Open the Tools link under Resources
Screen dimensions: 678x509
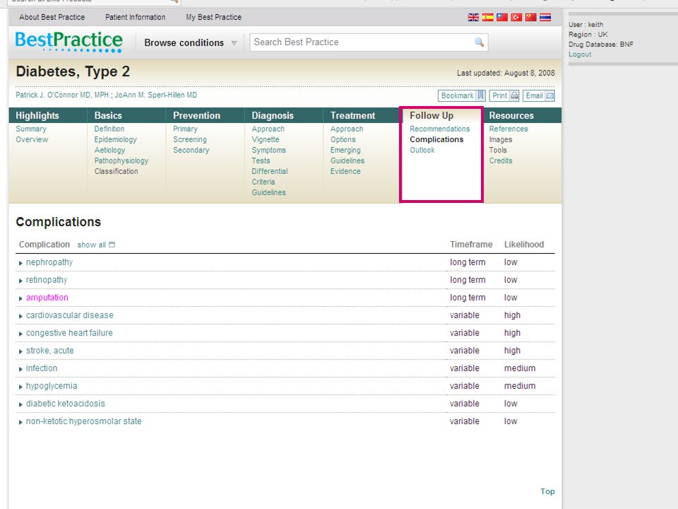(498, 150)
